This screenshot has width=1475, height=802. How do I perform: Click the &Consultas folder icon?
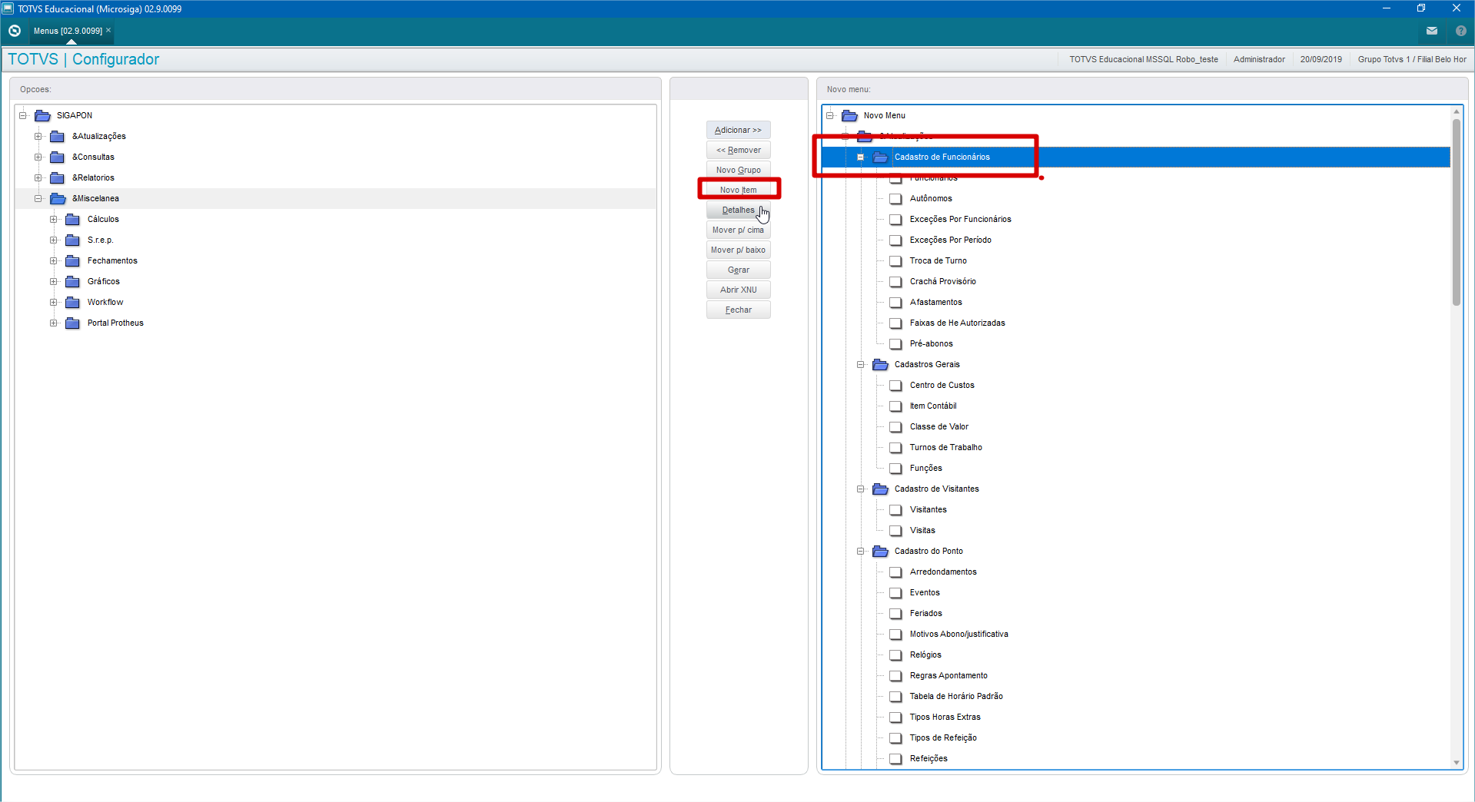(58, 157)
